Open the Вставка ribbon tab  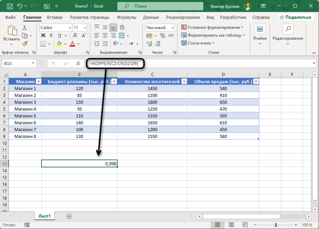tap(54, 17)
